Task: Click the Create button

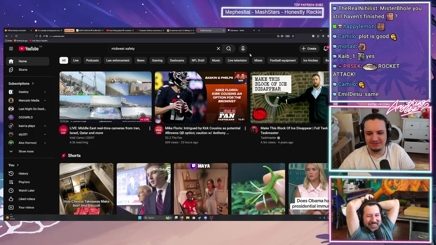Action: pyautogui.click(x=309, y=49)
